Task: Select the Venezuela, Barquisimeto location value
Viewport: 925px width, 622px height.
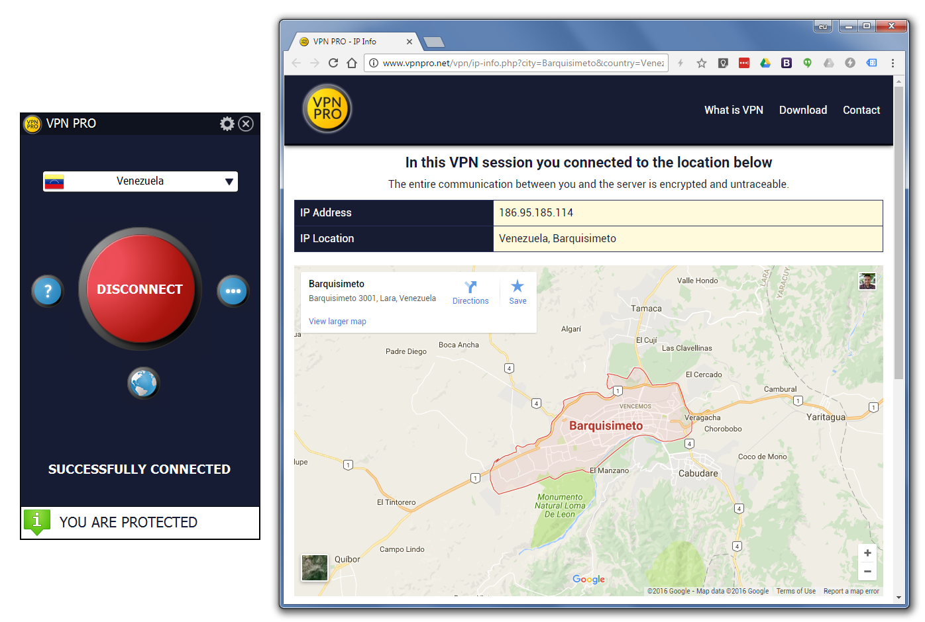Action: 557,238
